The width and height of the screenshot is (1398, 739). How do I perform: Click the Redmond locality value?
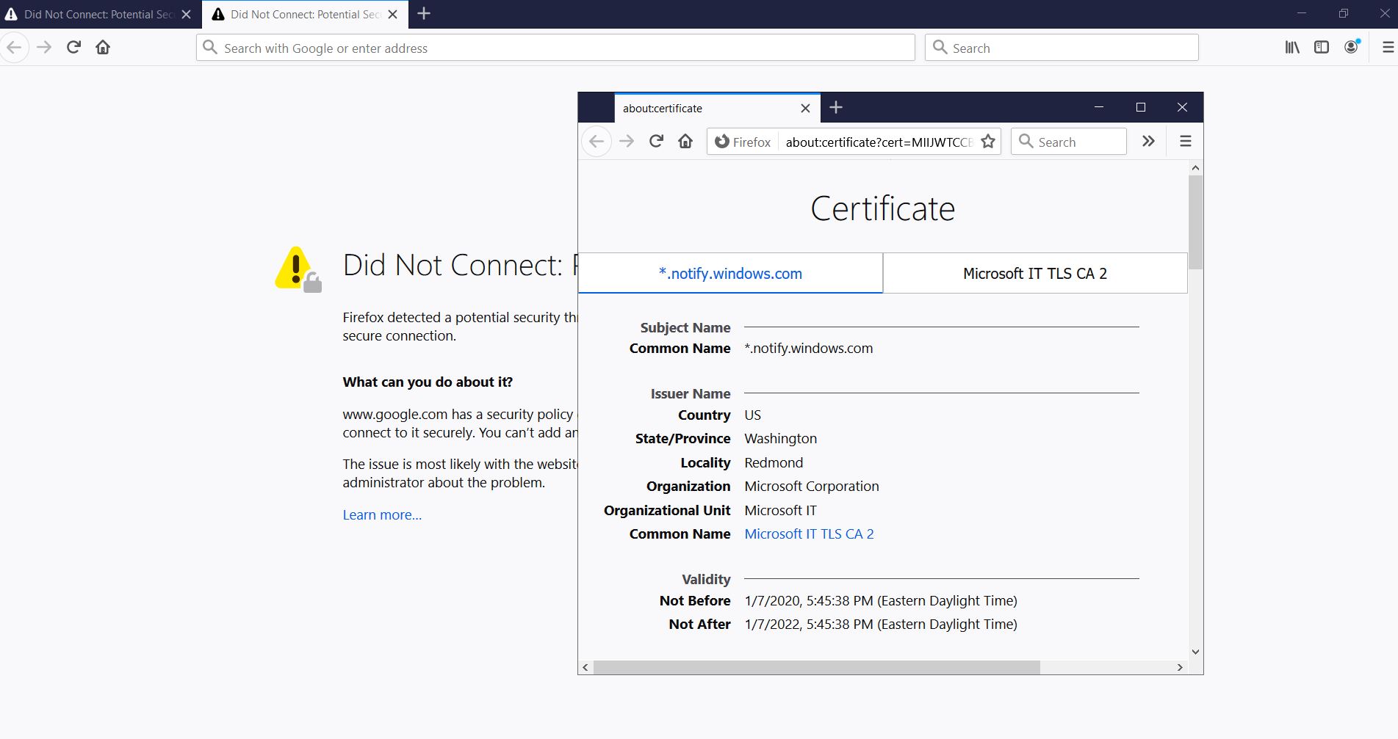tap(774, 463)
